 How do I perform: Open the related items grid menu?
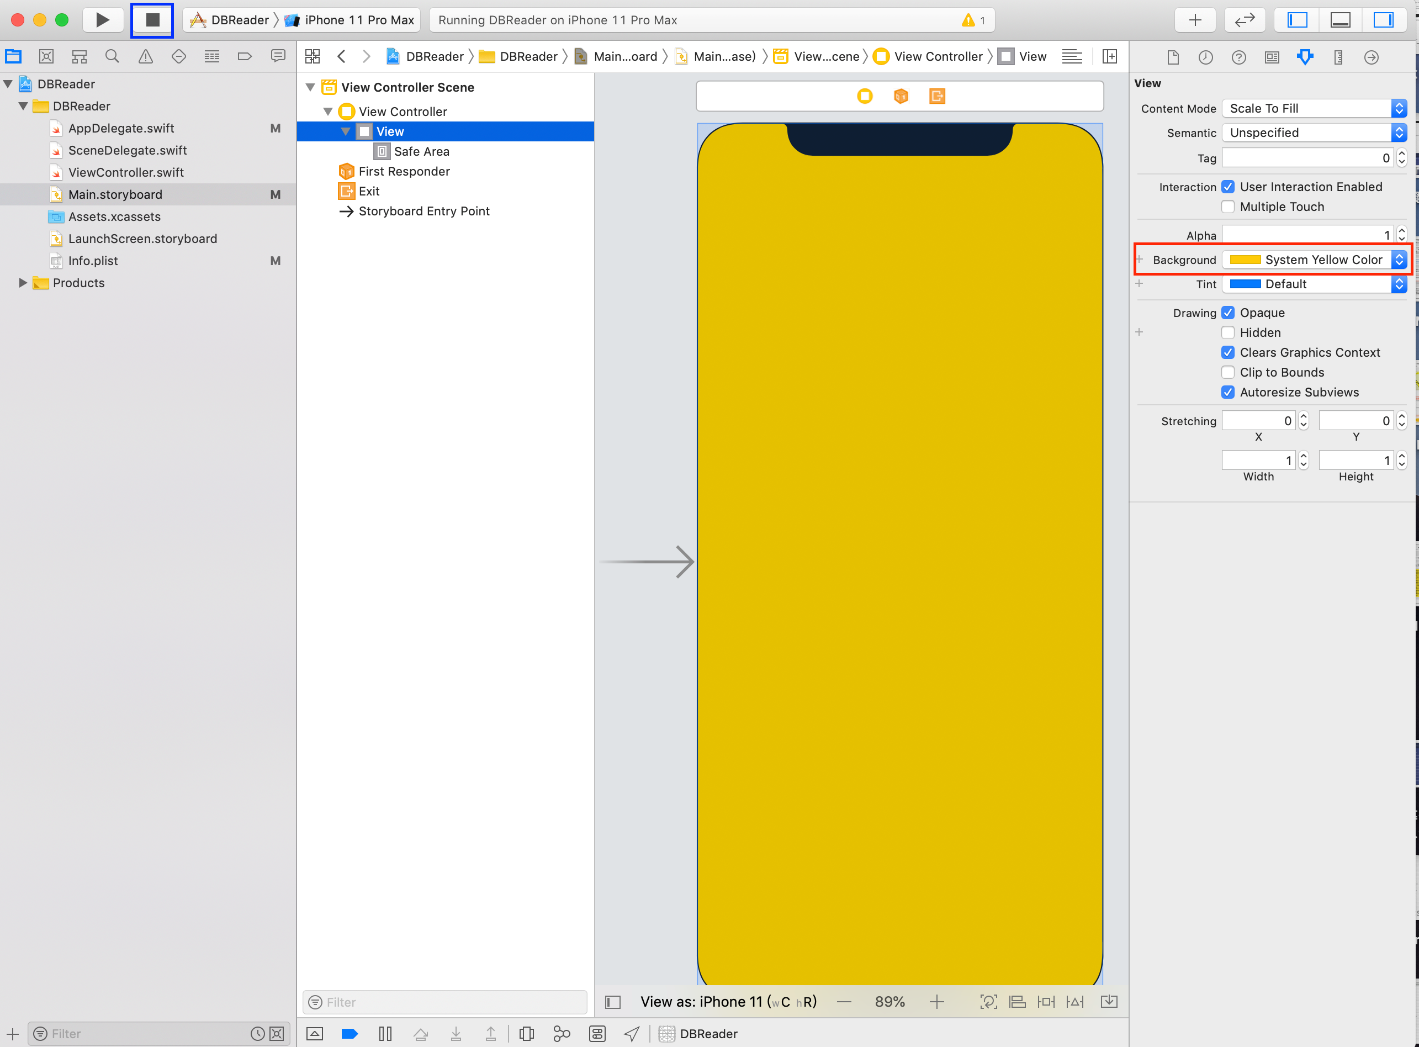pyautogui.click(x=313, y=56)
